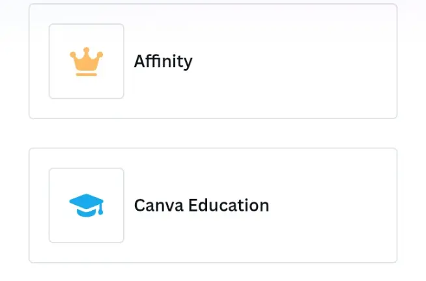The image size is (426, 281).
Task: Choose the Canva Education option from the list
Action: click(x=213, y=206)
